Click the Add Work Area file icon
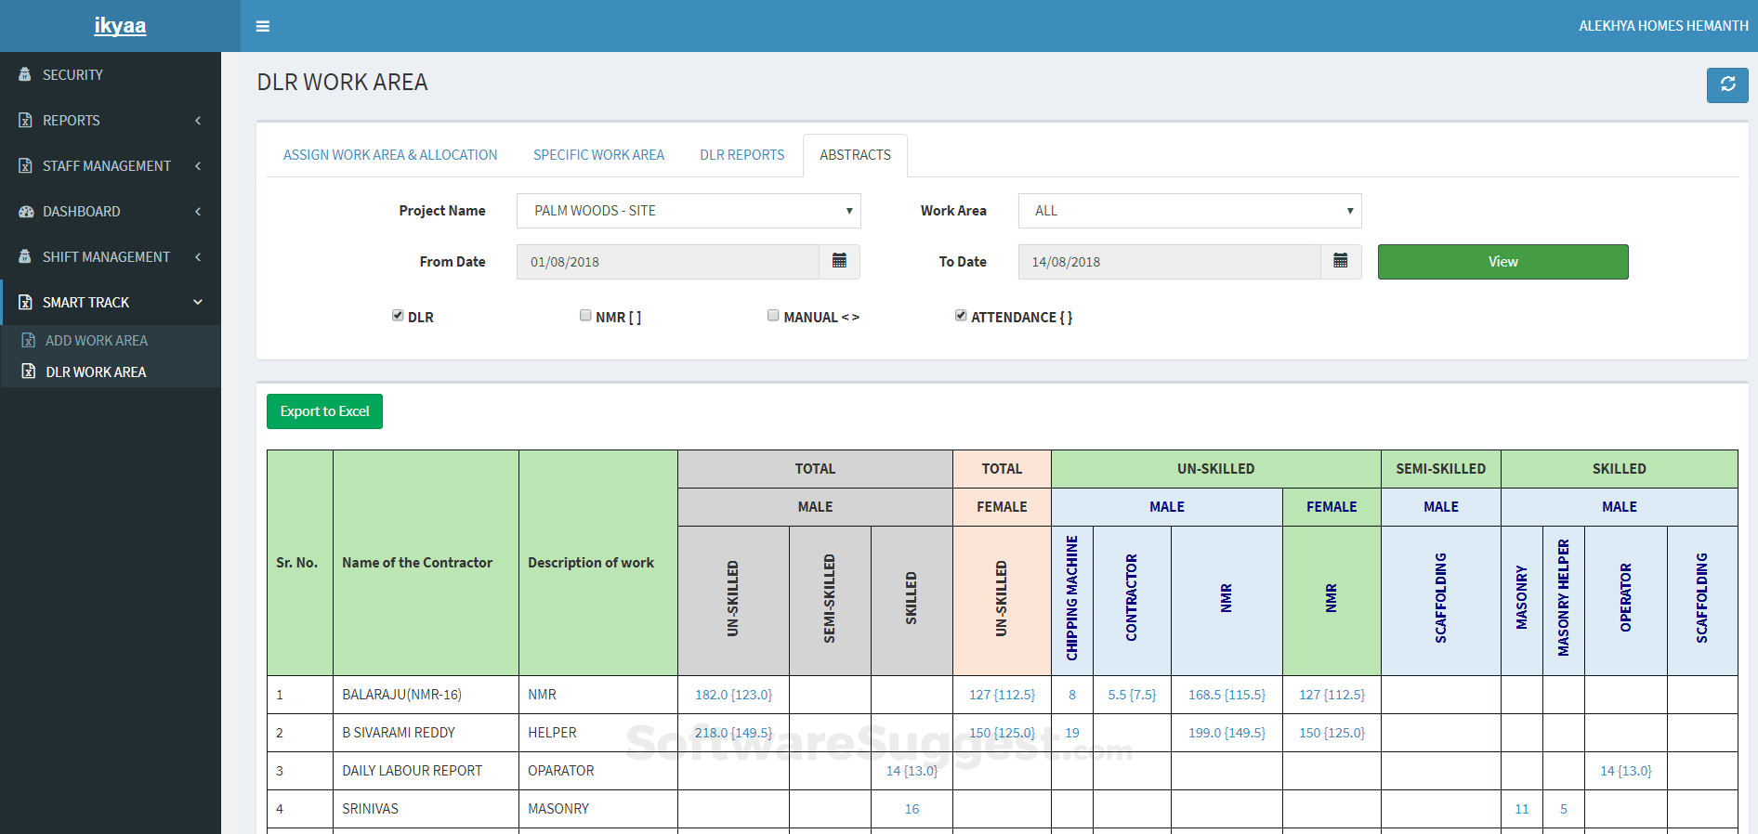 pos(29,341)
